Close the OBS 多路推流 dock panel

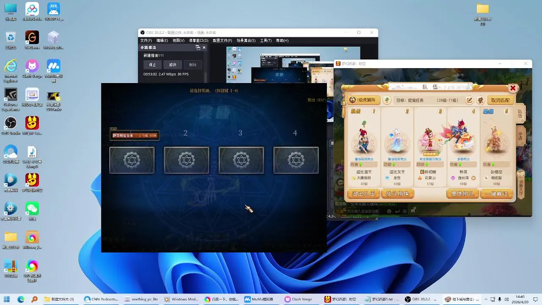point(204,48)
